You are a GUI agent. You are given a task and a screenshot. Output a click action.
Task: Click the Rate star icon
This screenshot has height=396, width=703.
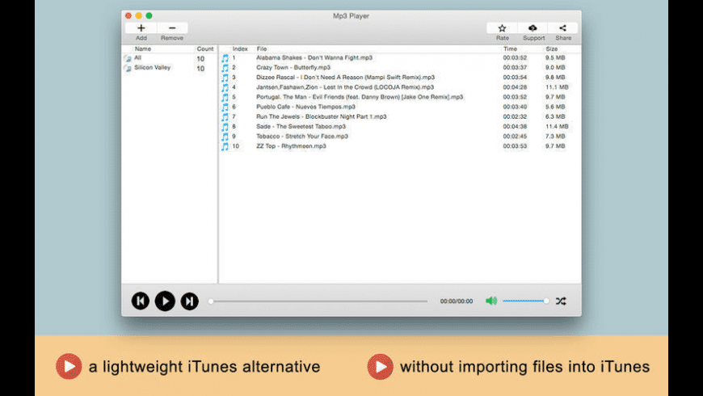point(502,28)
